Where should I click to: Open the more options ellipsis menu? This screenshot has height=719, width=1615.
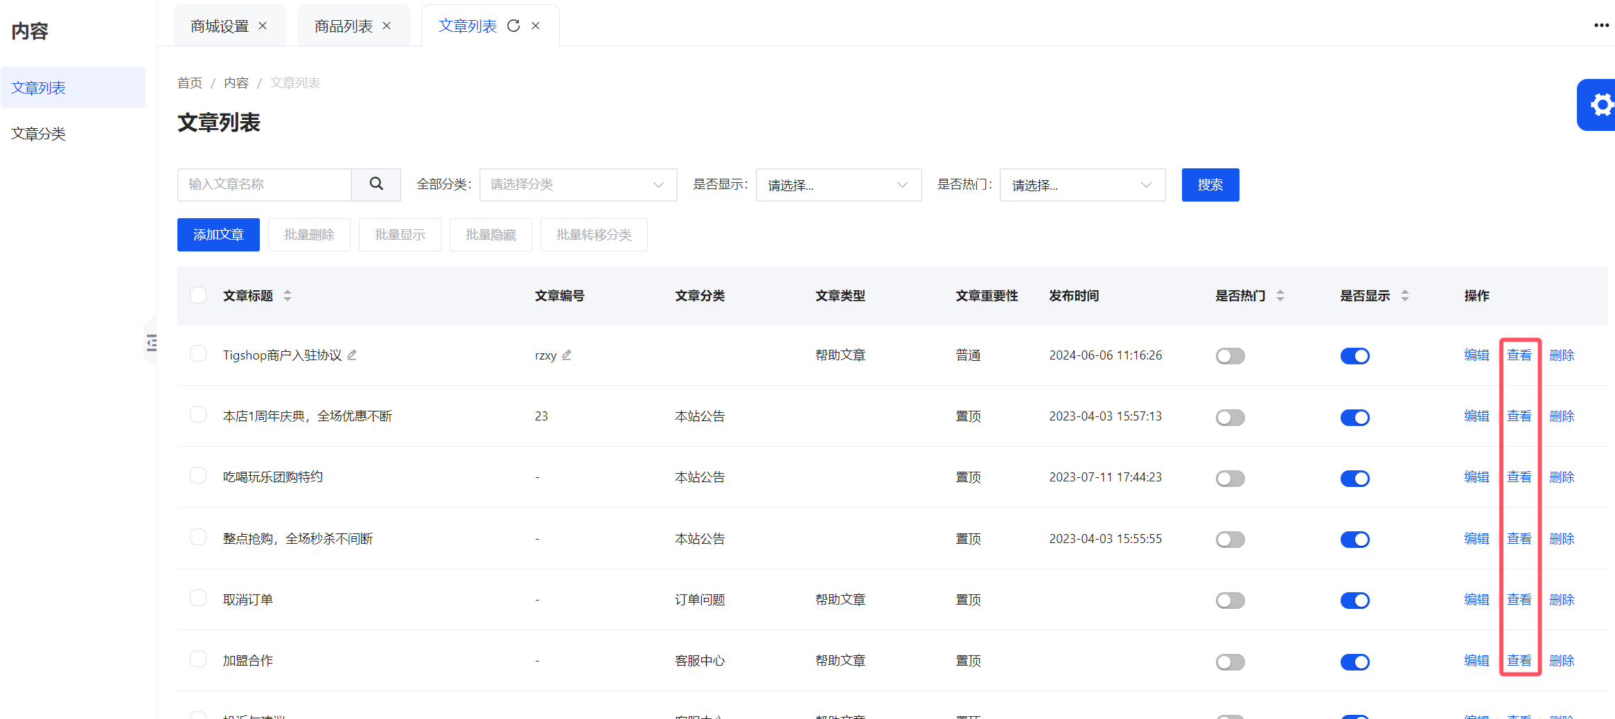click(x=1601, y=25)
